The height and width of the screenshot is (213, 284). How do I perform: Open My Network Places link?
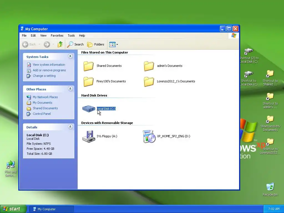45,97
